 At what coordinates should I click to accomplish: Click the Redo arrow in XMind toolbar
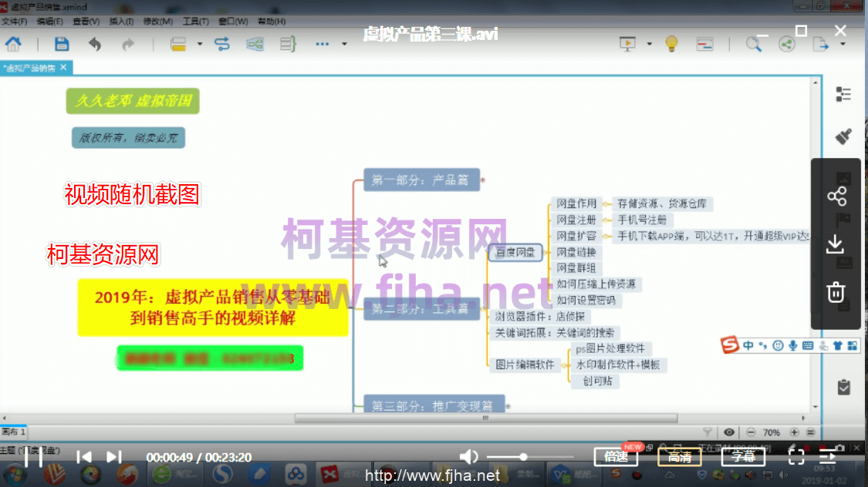[128, 44]
